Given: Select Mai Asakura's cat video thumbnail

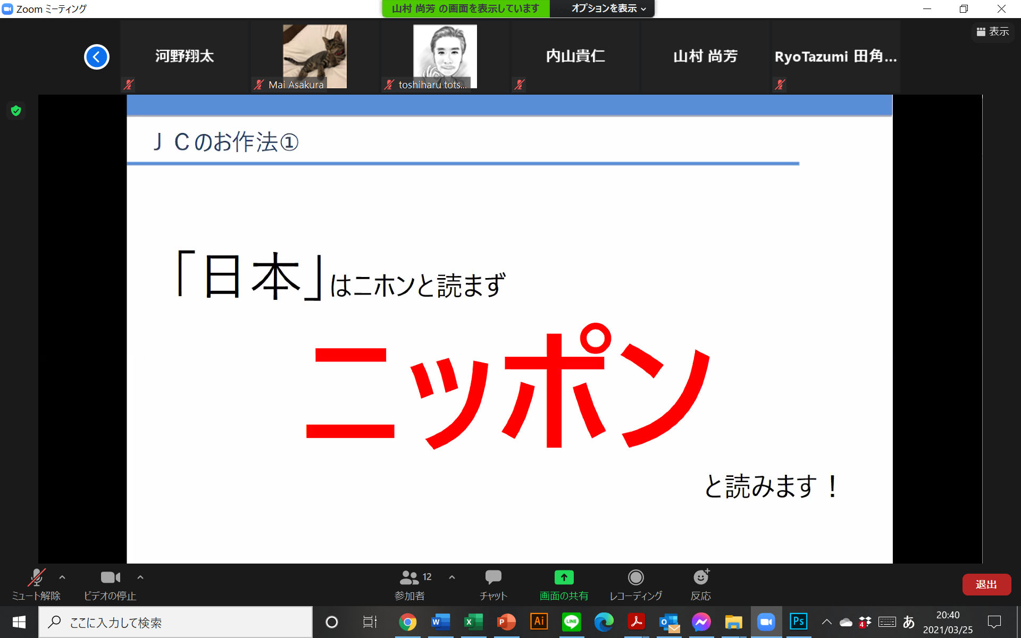Looking at the screenshot, I should [x=314, y=56].
